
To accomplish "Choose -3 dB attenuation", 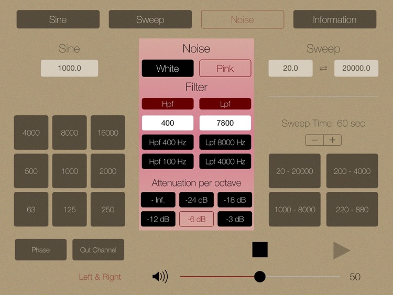I will tap(235, 219).
